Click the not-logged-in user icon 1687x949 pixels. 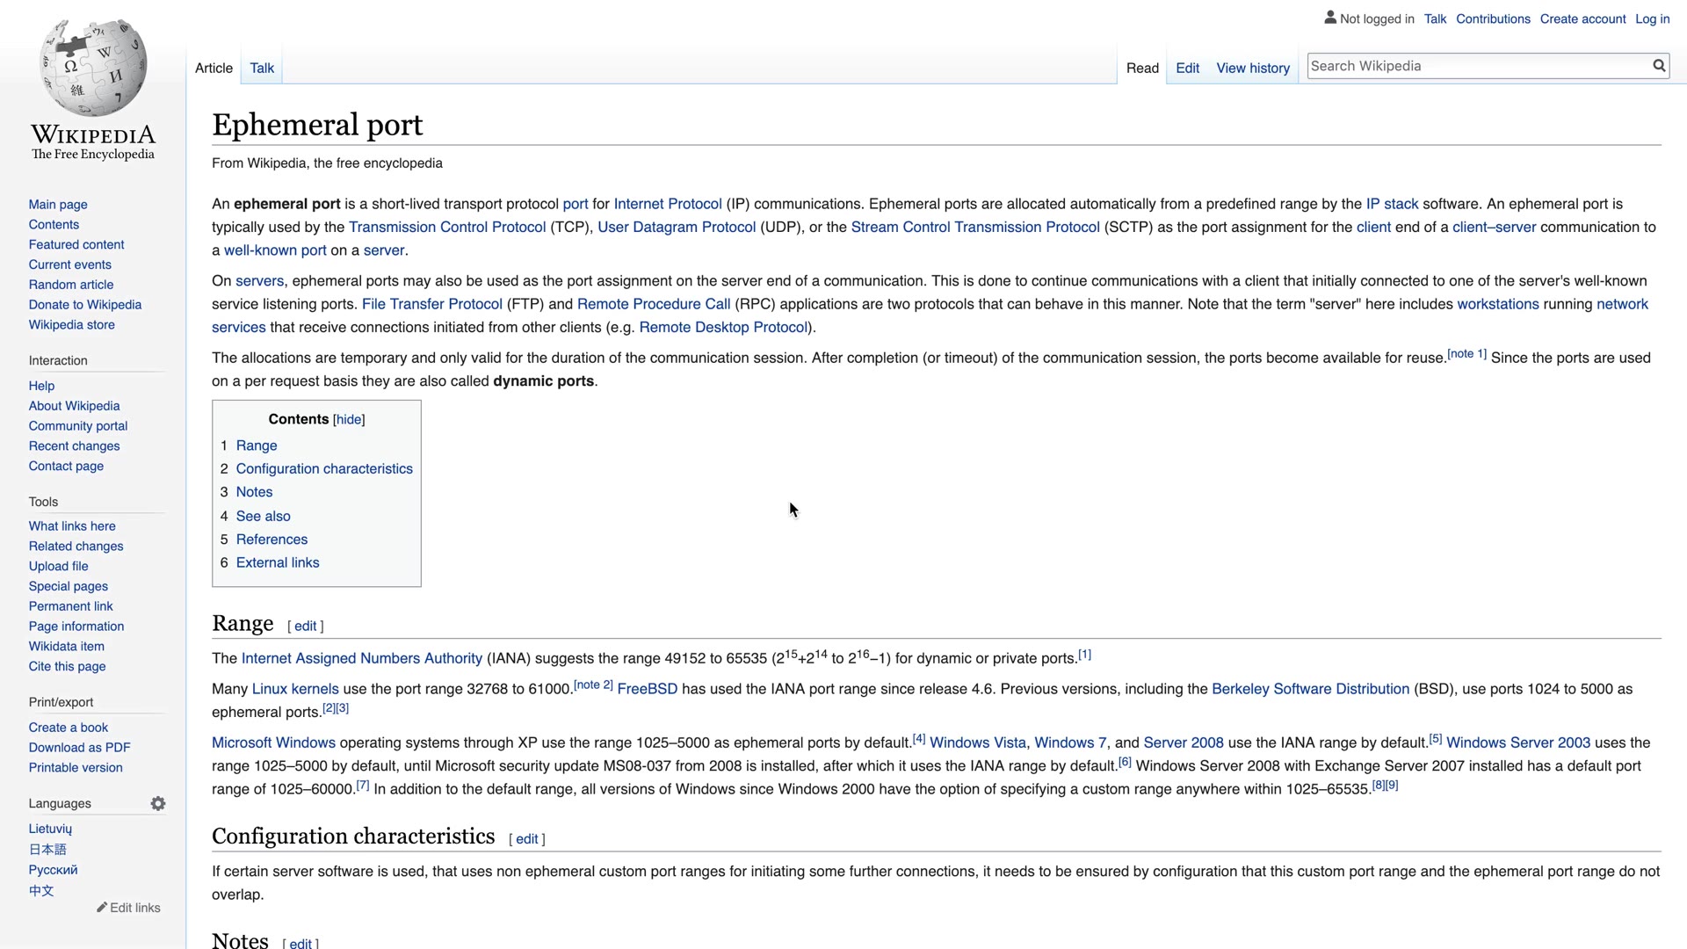point(1330,18)
